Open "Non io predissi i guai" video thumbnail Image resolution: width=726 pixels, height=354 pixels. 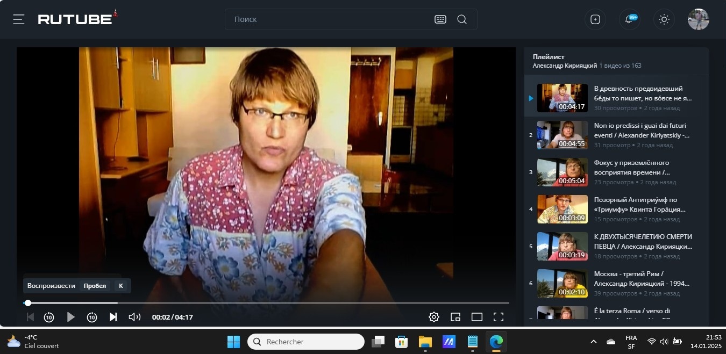pyautogui.click(x=562, y=135)
